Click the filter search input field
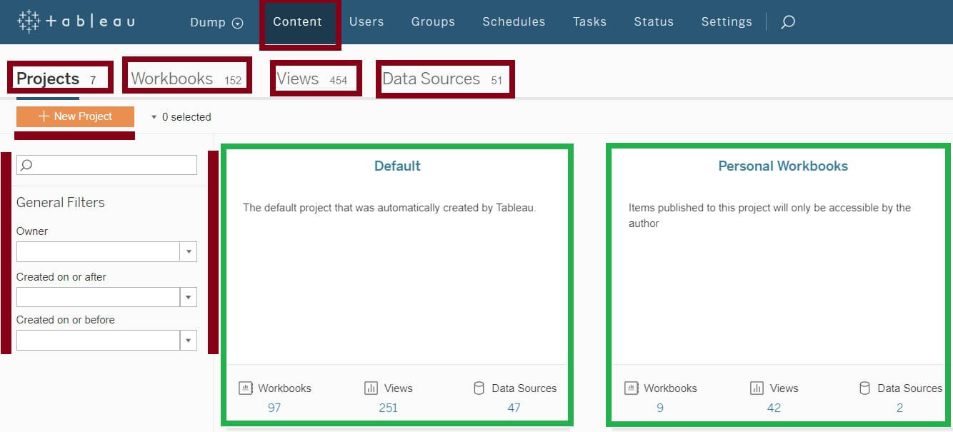Screen dimensions: 953x432 coord(107,165)
